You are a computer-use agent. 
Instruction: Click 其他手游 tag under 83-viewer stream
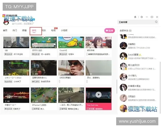pos(8,109)
